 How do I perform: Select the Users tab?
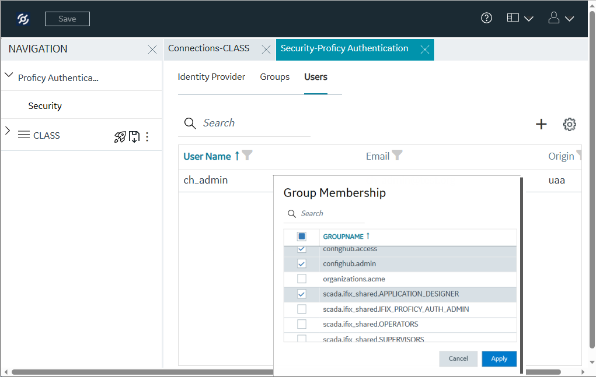click(315, 77)
